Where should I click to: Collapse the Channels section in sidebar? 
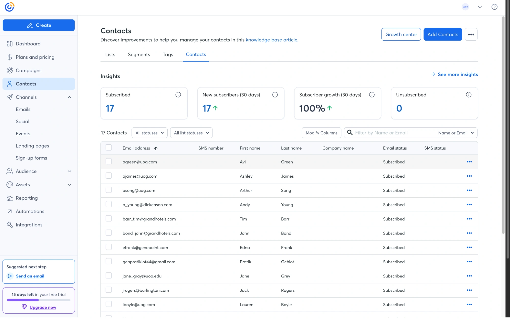pyautogui.click(x=69, y=97)
